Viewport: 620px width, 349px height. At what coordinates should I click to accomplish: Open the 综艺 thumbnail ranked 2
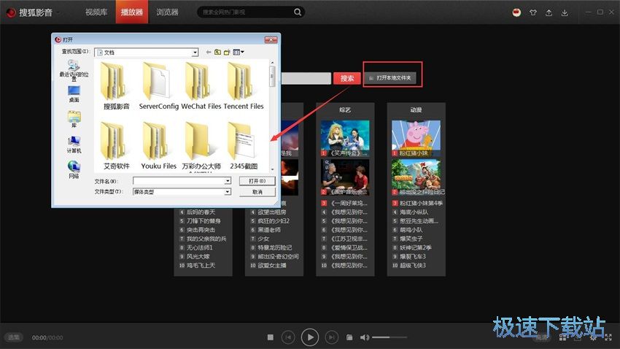click(x=345, y=177)
